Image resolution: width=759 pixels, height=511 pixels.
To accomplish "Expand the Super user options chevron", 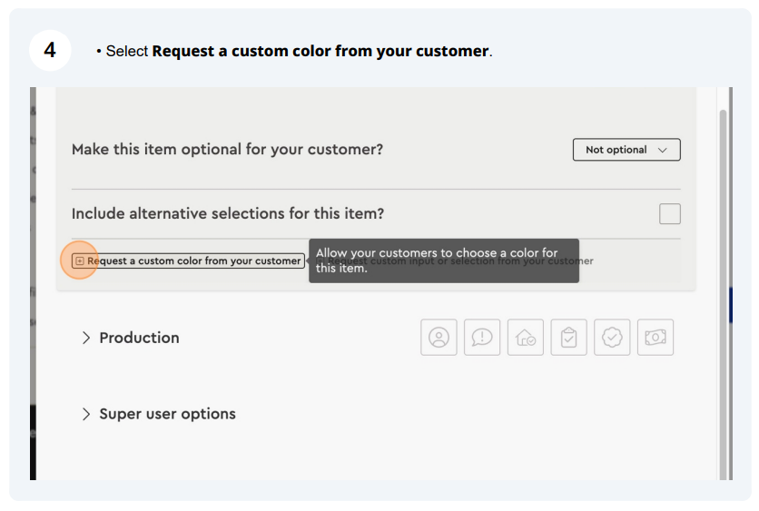I will [x=86, y=414].
